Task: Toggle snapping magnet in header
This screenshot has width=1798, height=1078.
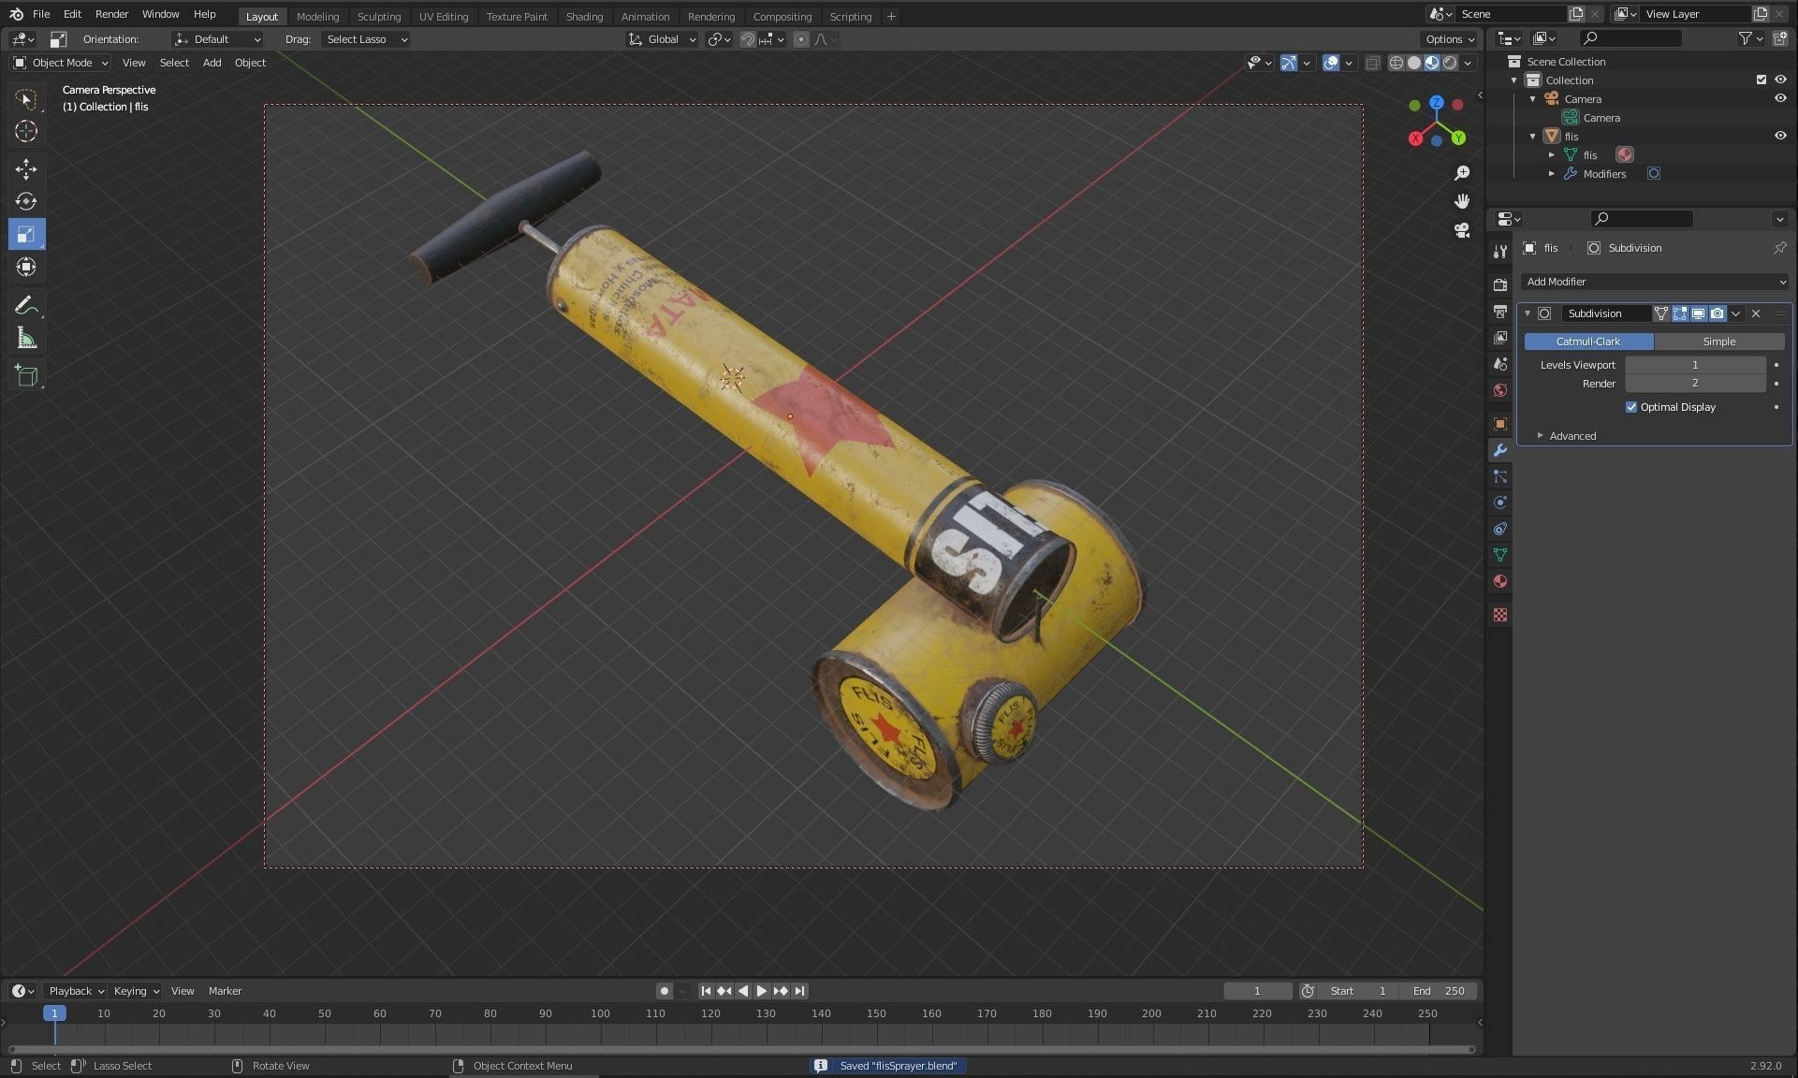Action: (x=747, y=39)
